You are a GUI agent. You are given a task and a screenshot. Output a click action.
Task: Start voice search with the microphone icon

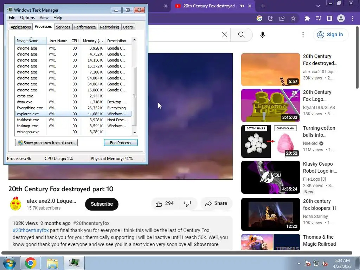click(x=263, y=35)
